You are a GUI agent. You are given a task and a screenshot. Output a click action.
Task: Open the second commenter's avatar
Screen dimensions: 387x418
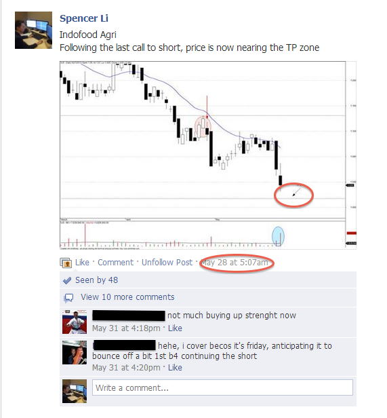pyautogui.click(x=75, y=352)
